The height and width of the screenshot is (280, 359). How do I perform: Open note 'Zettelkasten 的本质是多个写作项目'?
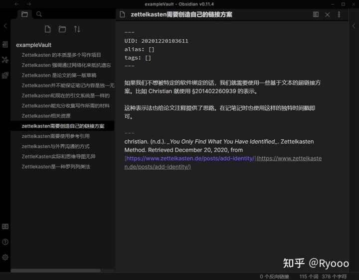pyautogui.click(x=61, y=55)
